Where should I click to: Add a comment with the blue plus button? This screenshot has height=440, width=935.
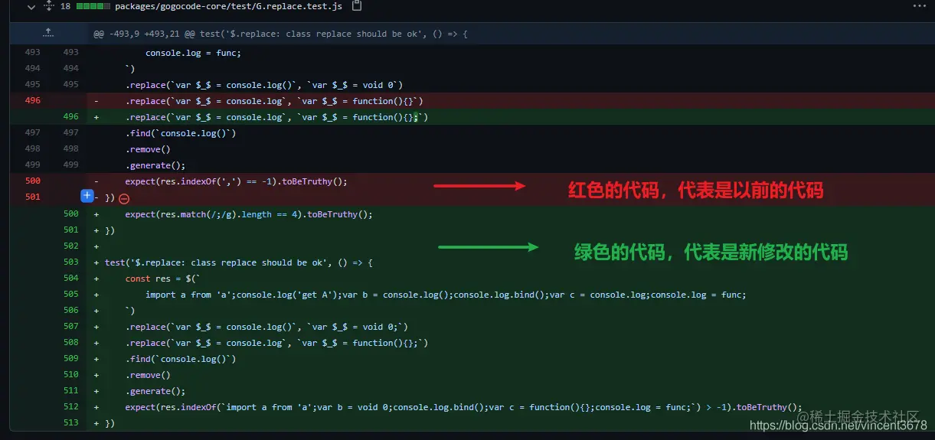pyautogui.click(x=87, y=197)
